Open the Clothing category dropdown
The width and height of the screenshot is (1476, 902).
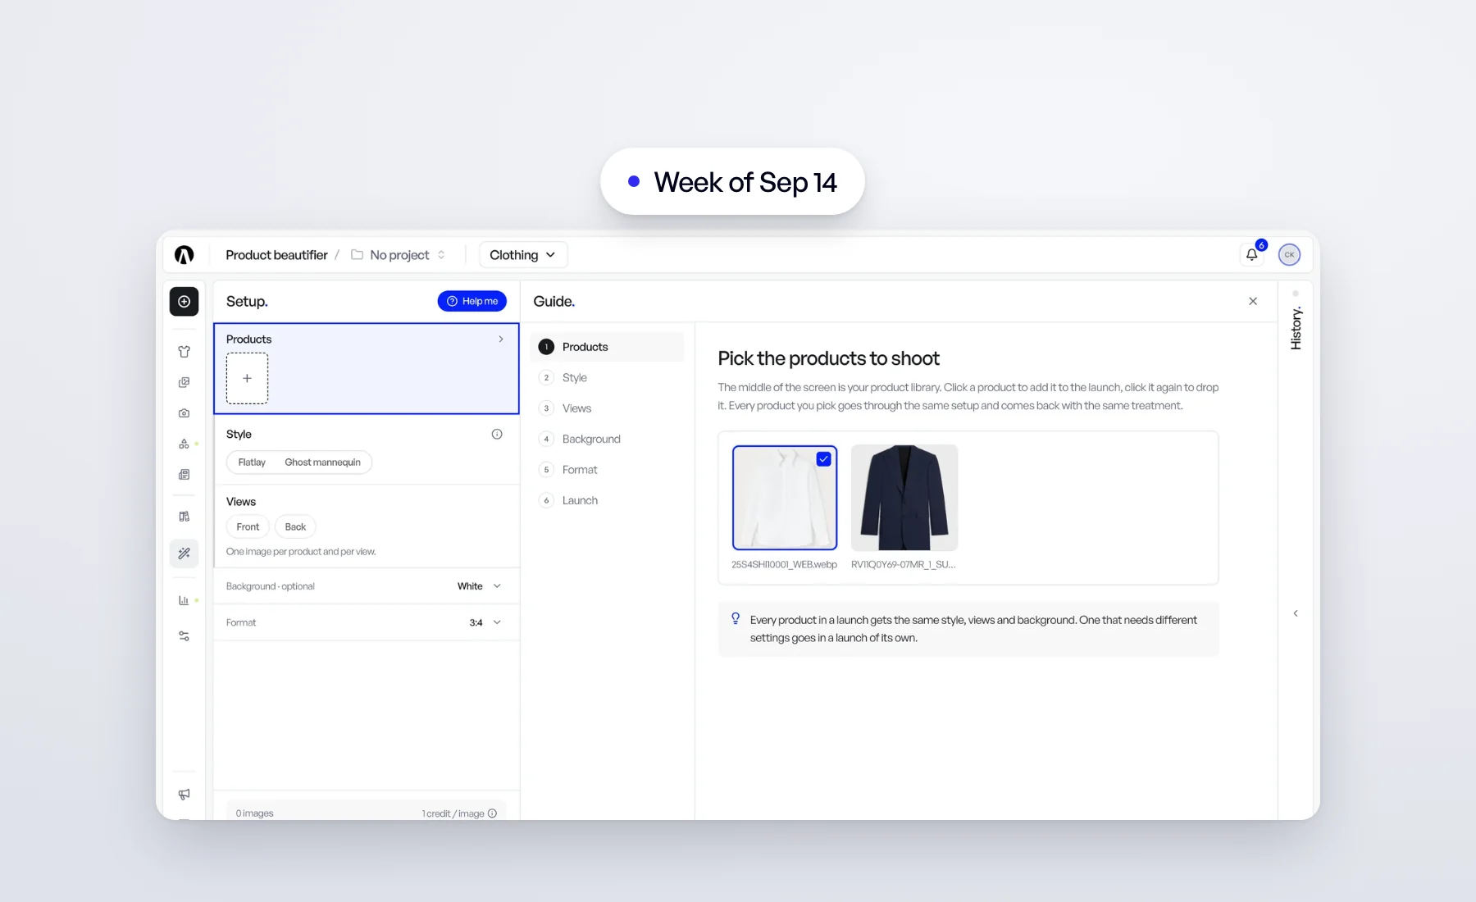[x=523, y=255]
